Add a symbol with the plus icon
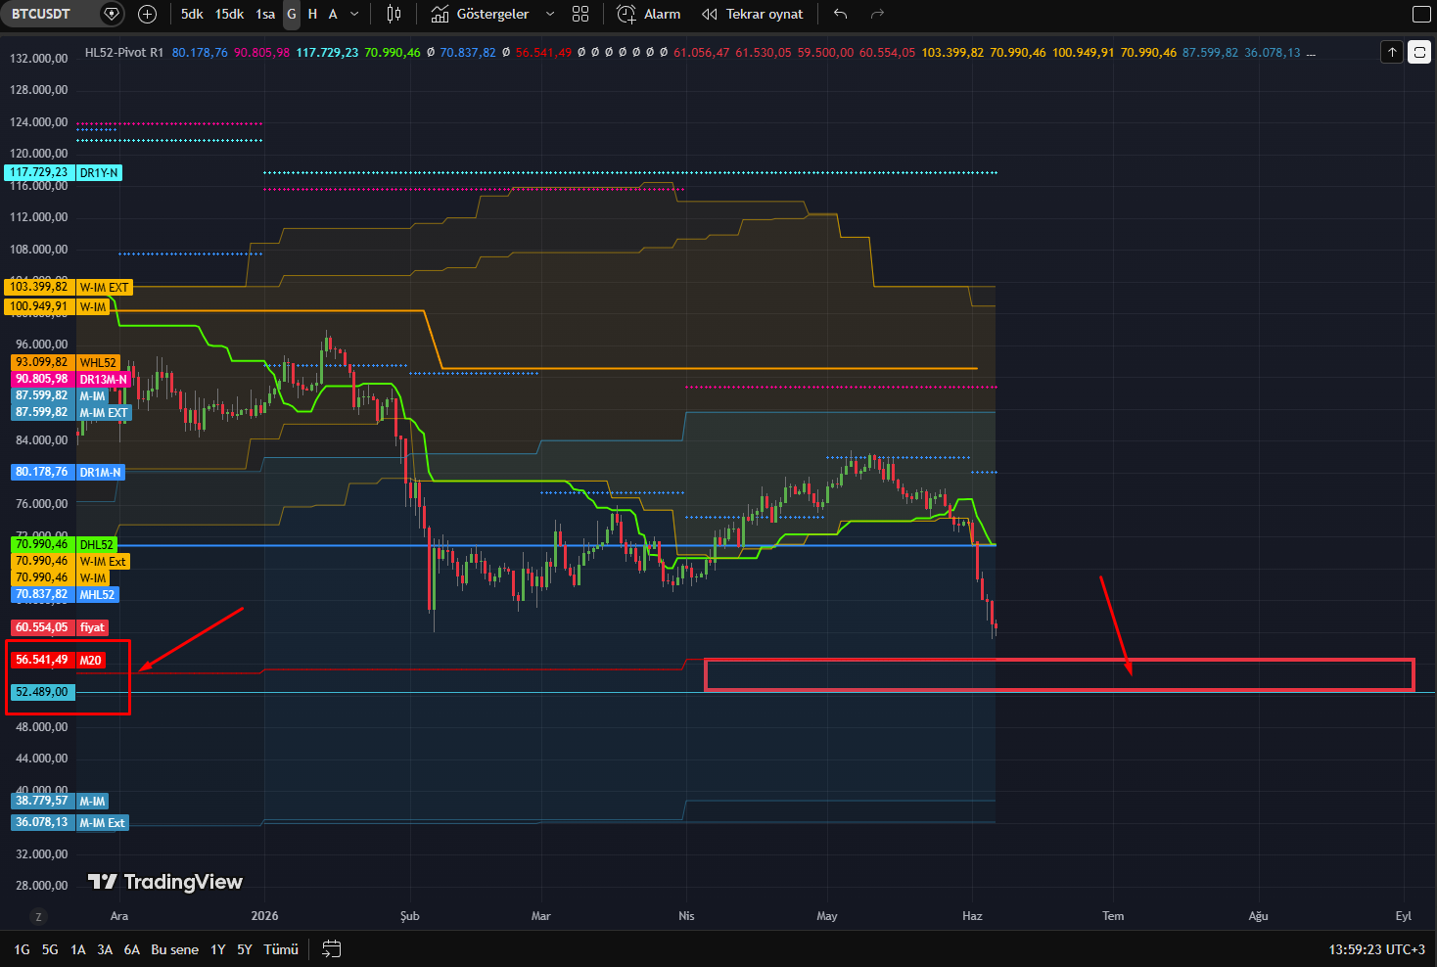 (147, 14)
